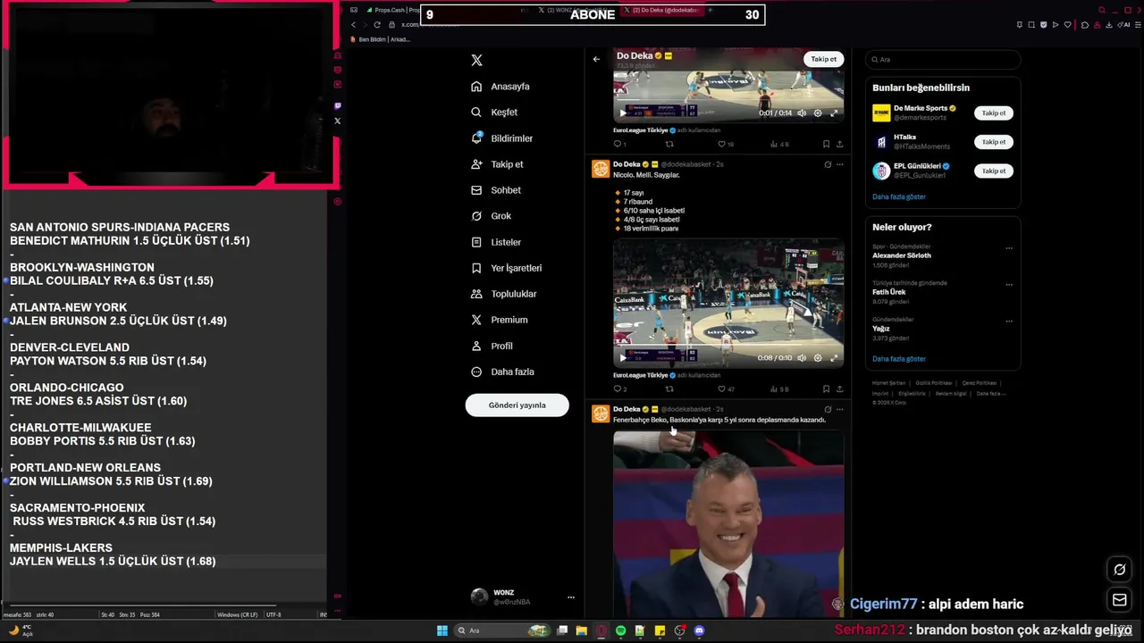This screenshot has width=1144, height=643.
Task: Reply to the post with 1 comment
Action: [619, 144]
